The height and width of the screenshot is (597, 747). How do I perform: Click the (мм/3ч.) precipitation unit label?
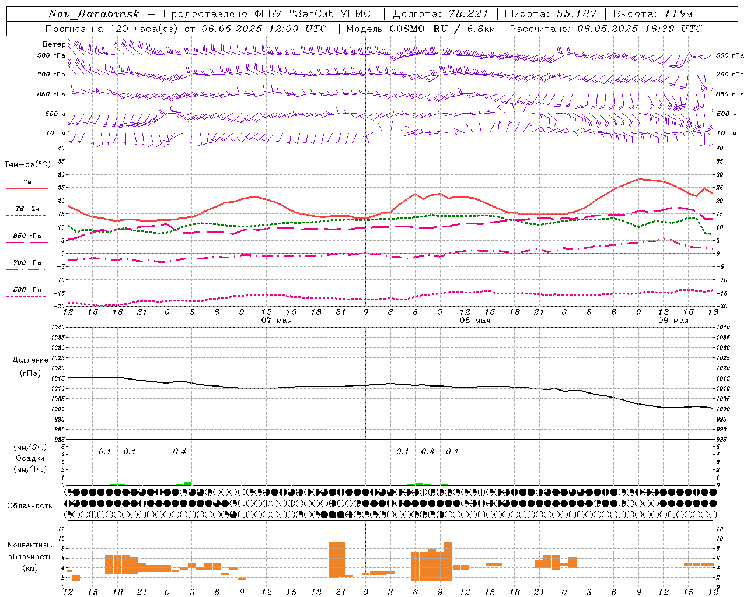tap(30, 447)
